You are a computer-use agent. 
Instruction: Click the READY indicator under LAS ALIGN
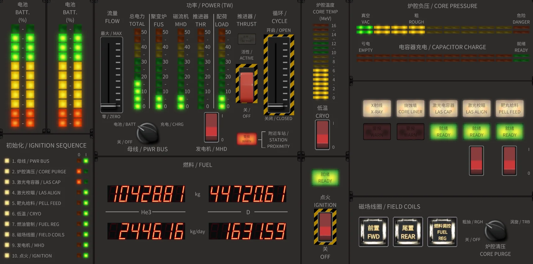(476, 131)
